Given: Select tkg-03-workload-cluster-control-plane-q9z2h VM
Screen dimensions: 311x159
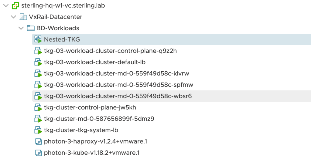Looking at the screenshot, I should 110,51.
